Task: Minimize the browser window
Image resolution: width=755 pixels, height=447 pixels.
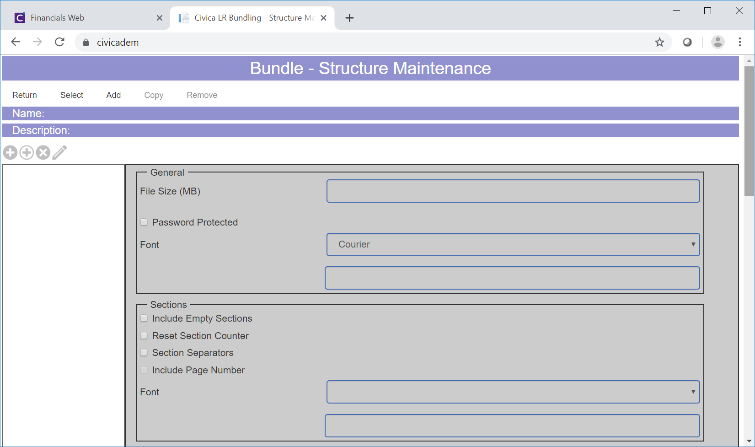Action: 677,11
